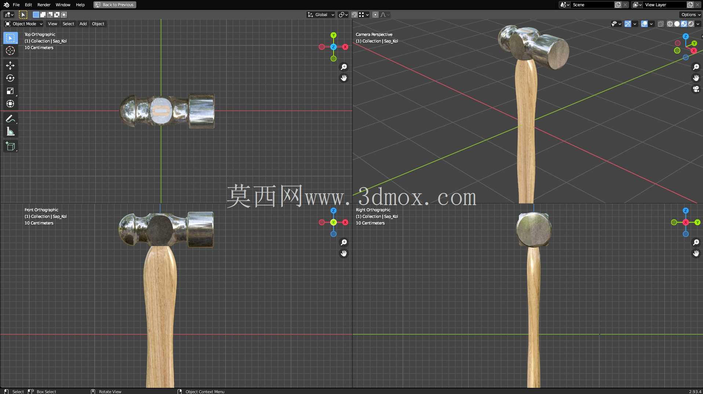
Task: Toggle camera view in Camera Perspective viewport
Action: [x=696, y=89]
